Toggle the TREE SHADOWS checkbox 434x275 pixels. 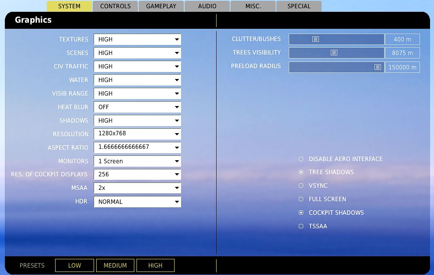click(301, 172)
